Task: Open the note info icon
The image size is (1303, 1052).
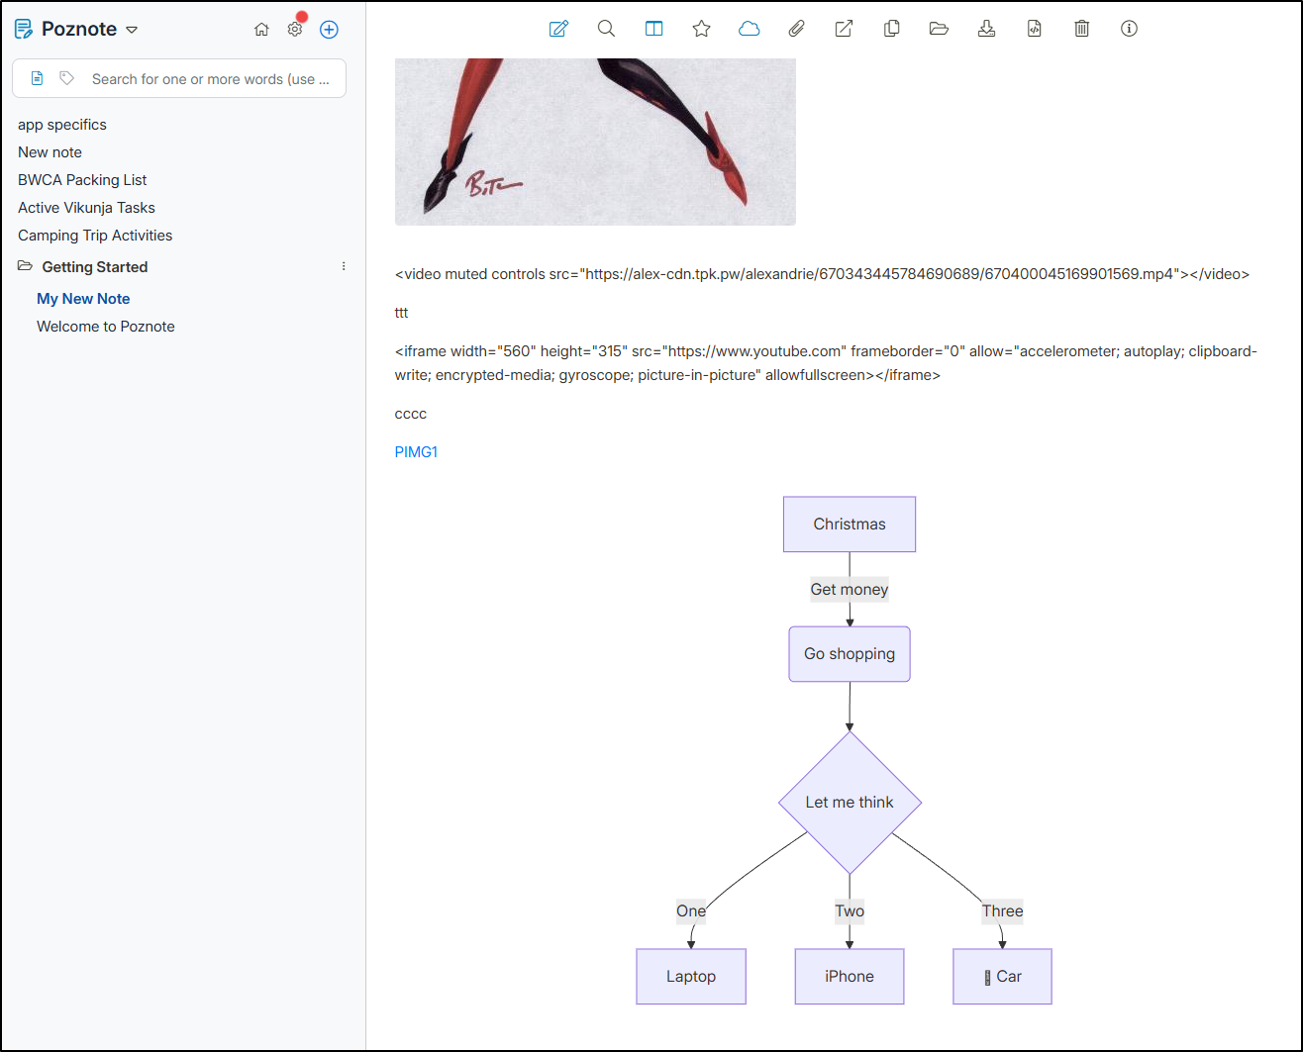Action: (1129, 29)
